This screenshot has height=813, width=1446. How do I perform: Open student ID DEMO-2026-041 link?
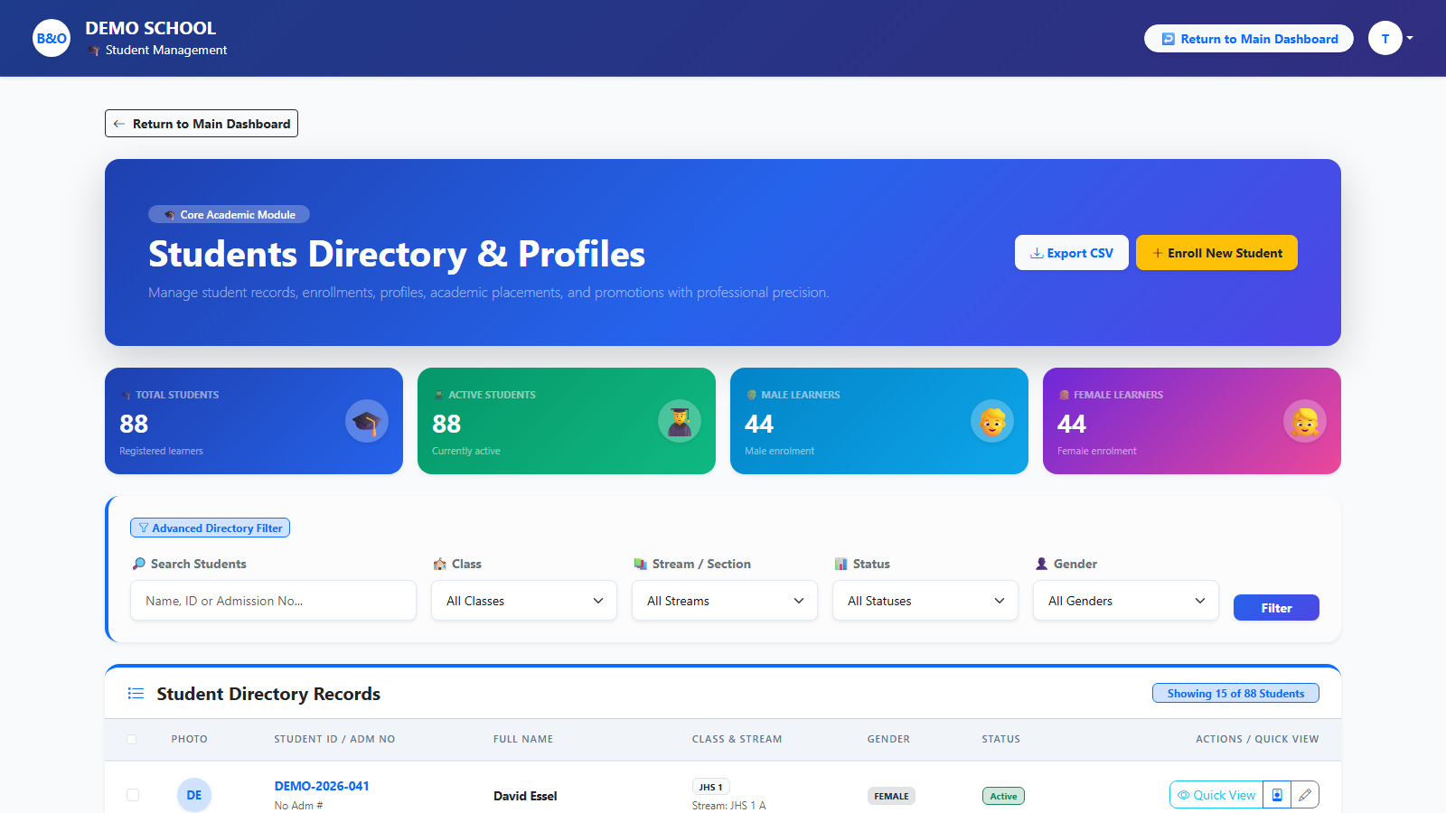pos(322,786)
